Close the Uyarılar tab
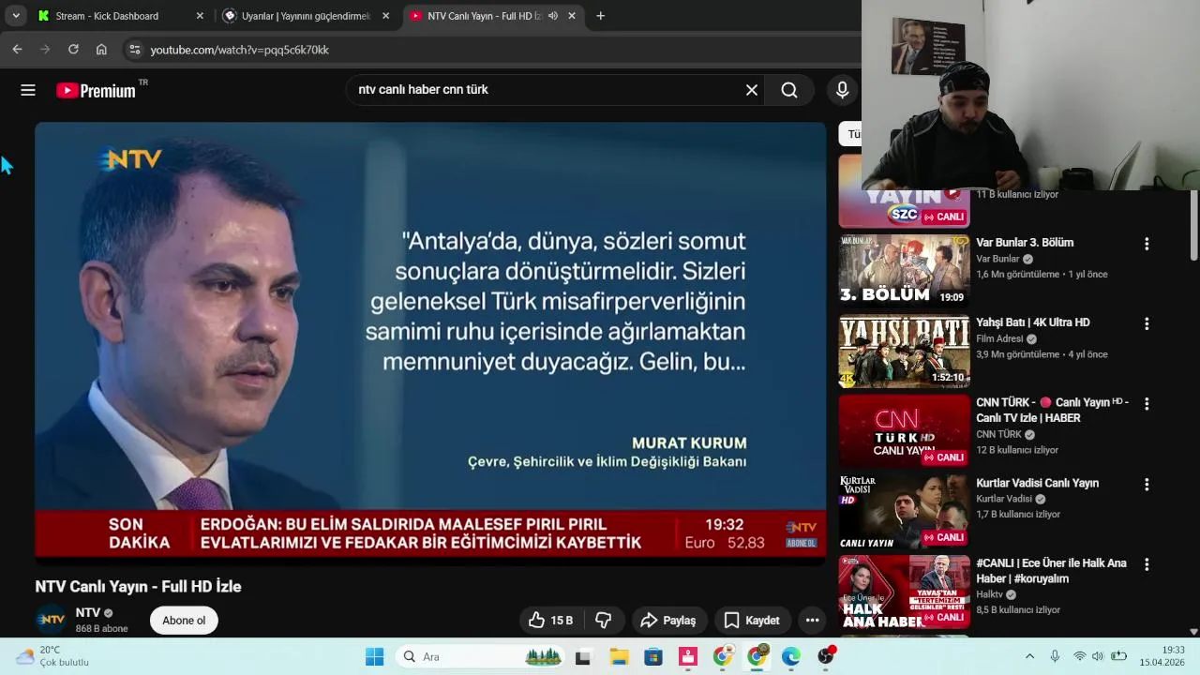The height and width of the screenshot is (675, 1200). pos(385,16)
